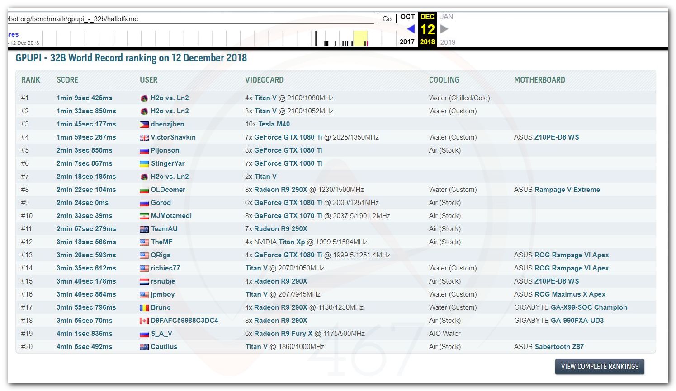
Task: Open the Sabertooth Z87 motherboard link
Action: (559, 347)
